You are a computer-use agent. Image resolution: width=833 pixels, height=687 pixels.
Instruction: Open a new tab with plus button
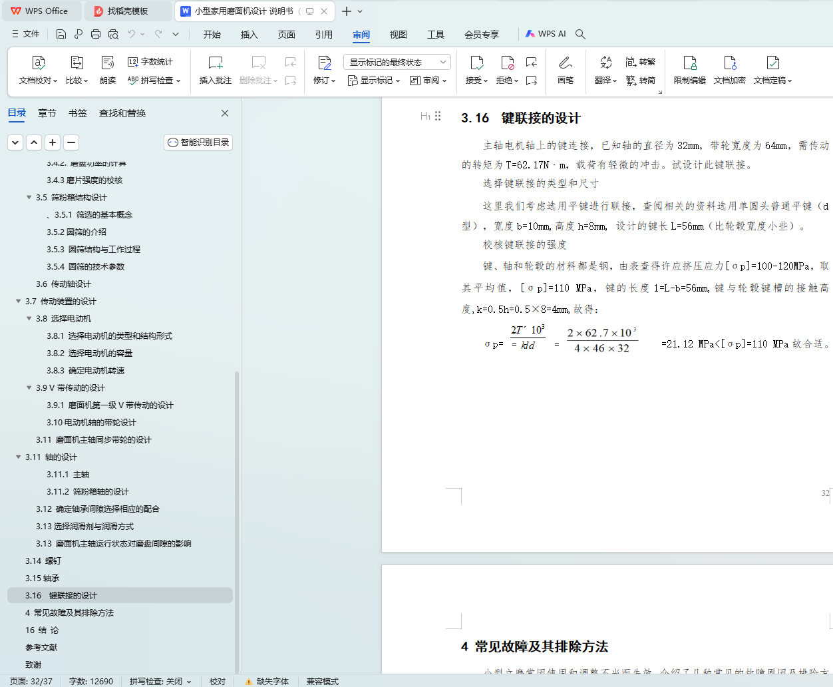[x=347, y=11]
